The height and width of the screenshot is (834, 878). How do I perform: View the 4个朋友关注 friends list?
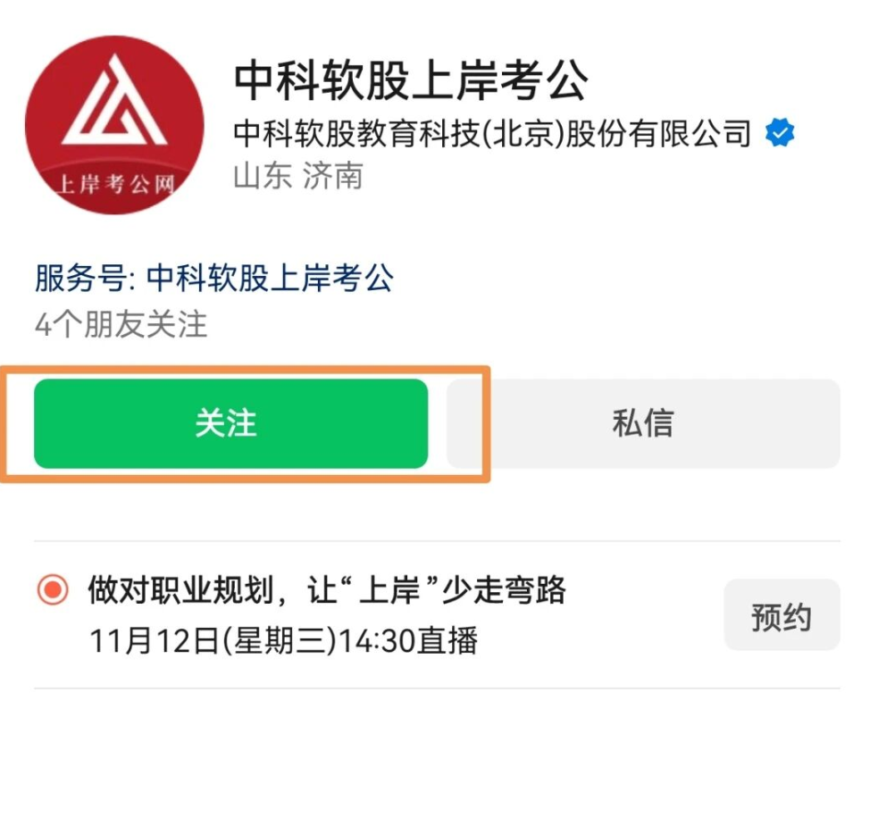coord(121,324)
